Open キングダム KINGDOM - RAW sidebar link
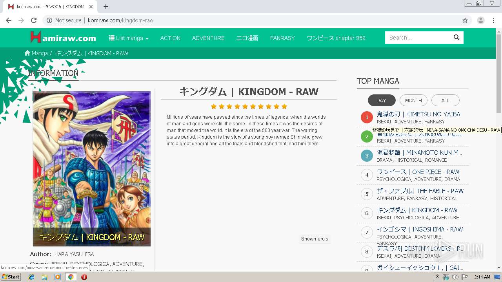Screen dimensions: 502x282 pos(417,210)
